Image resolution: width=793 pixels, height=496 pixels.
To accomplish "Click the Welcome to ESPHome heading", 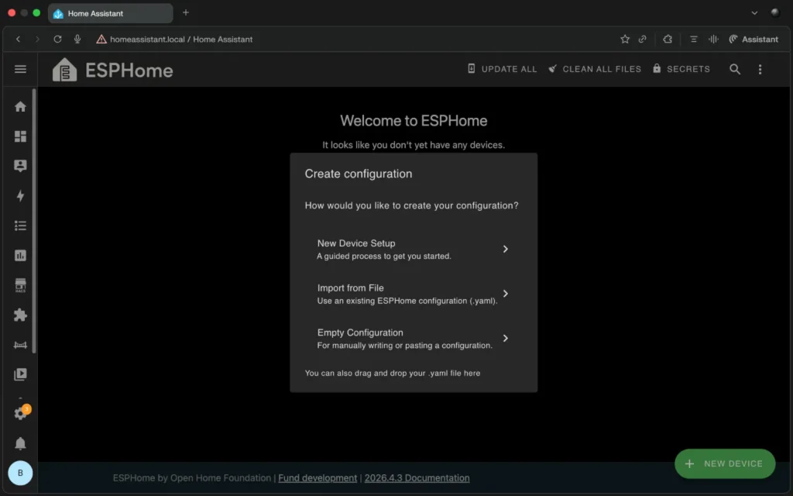I will tap(414, 120).
